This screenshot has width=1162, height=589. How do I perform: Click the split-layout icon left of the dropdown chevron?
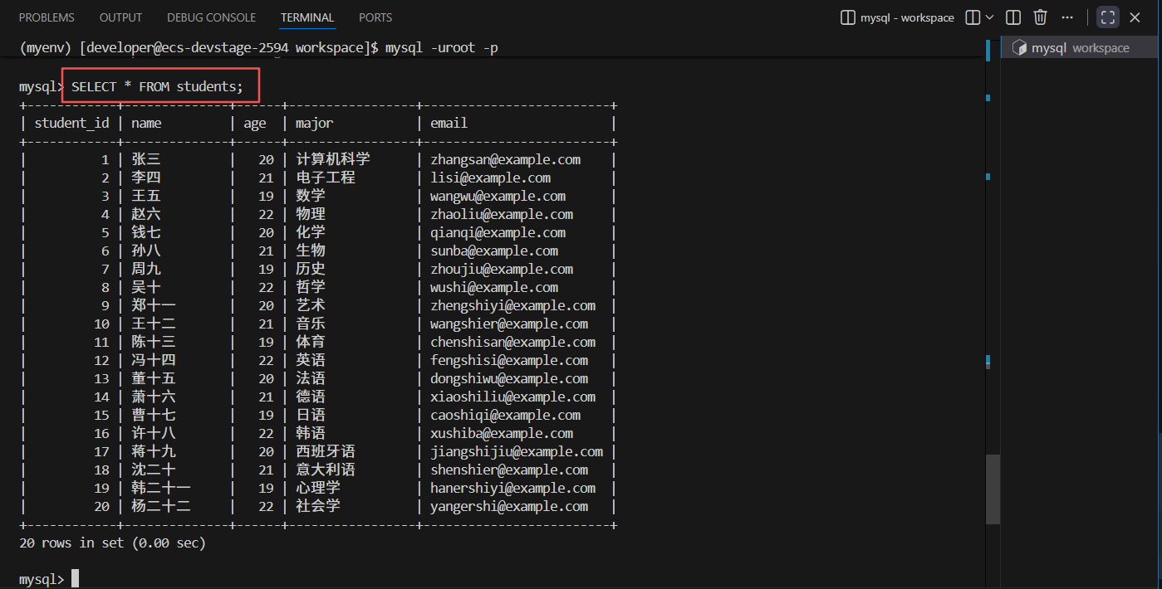pyautogui.click(x=972, y=17)
